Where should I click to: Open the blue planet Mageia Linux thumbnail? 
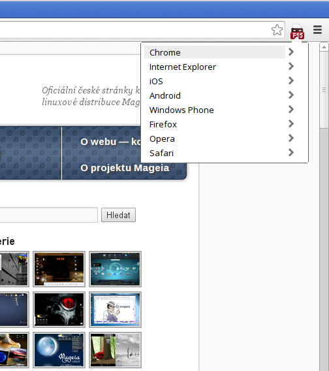59,350
